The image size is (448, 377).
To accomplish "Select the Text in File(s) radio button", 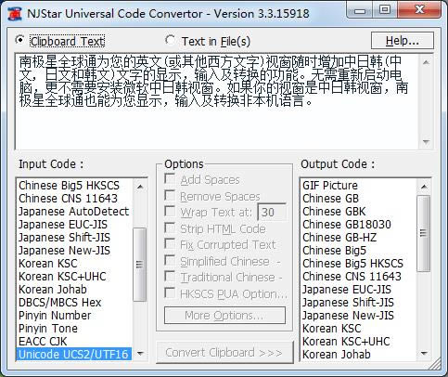I will 170,40.
